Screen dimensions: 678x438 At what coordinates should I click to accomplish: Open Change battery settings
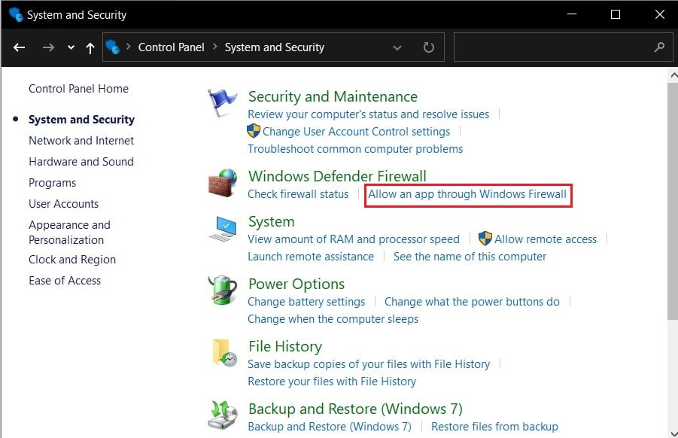coord(306,301)
